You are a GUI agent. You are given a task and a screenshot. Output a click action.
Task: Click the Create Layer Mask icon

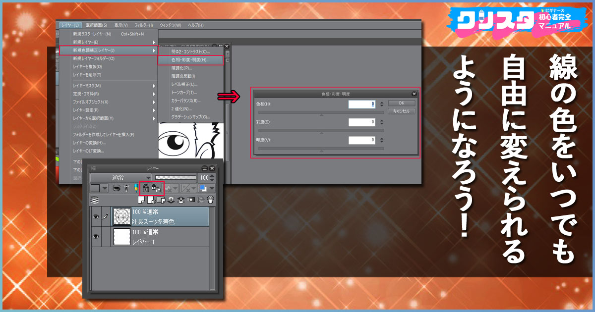pyautogui.click(x=191, y=200)
